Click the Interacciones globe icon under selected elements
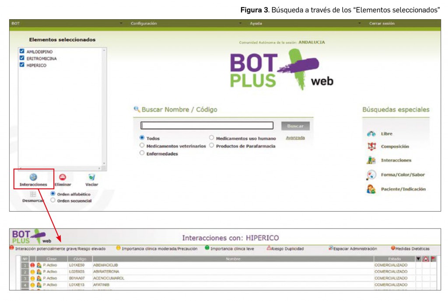 tap(33, 177)
